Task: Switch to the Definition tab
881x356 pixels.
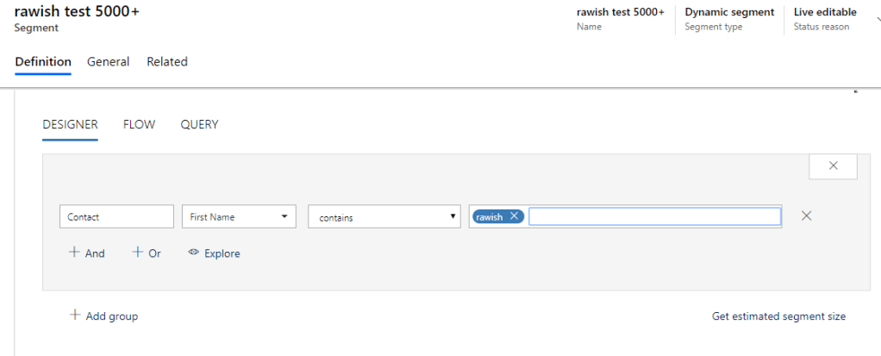Action: 43,62
